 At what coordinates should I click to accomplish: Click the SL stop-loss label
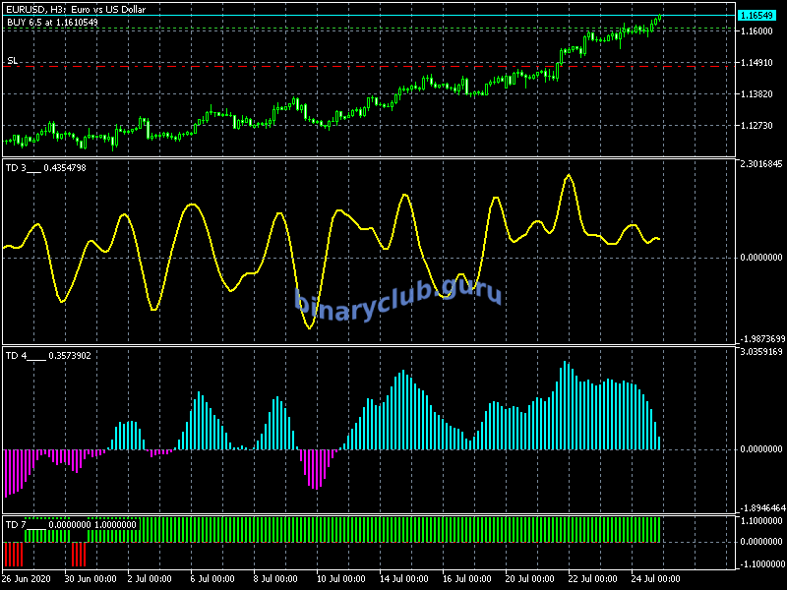[13, 61]
